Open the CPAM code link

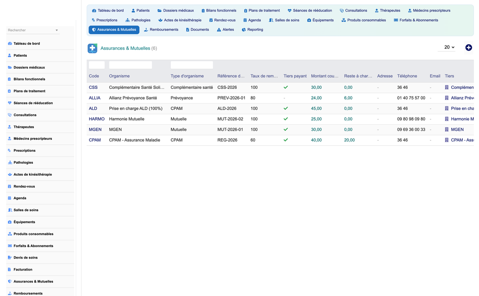(x=95, y=140)
